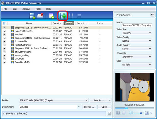Click the profile Name input field

click(x=137, y=25)
